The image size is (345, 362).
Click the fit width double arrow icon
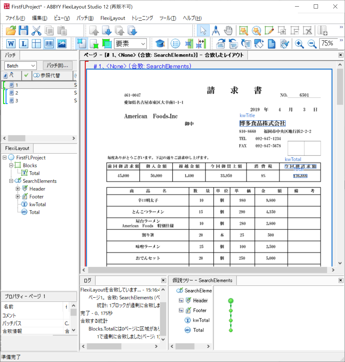(201, 44)
